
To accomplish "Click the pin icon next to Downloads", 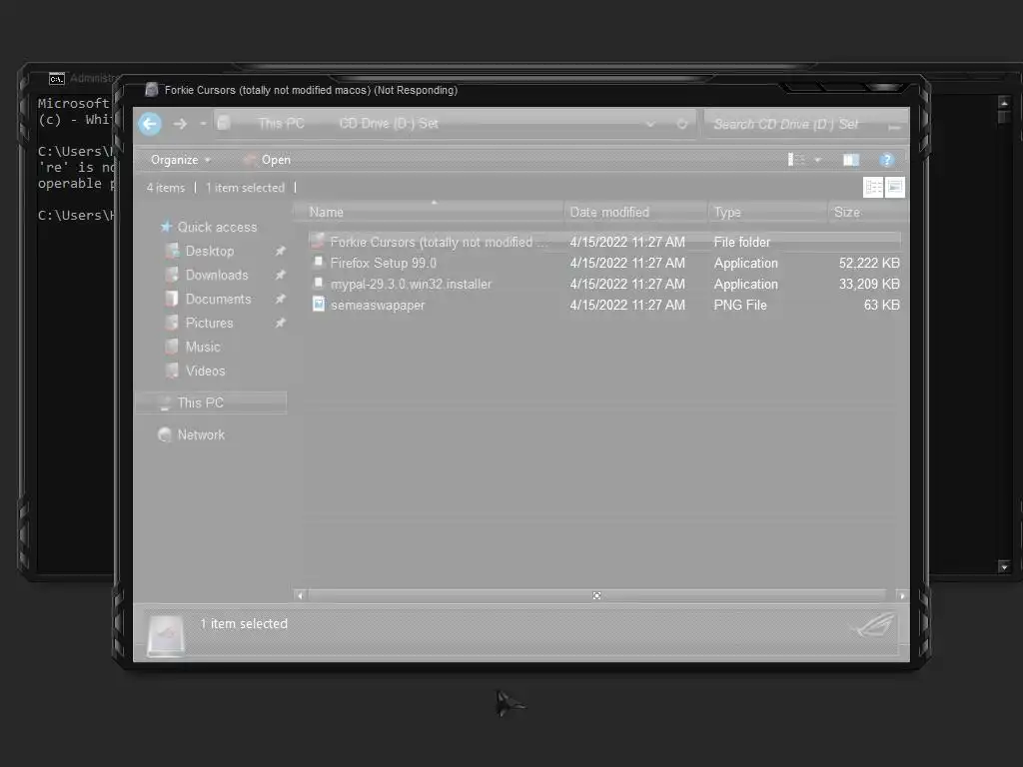I will coord(280,276).
